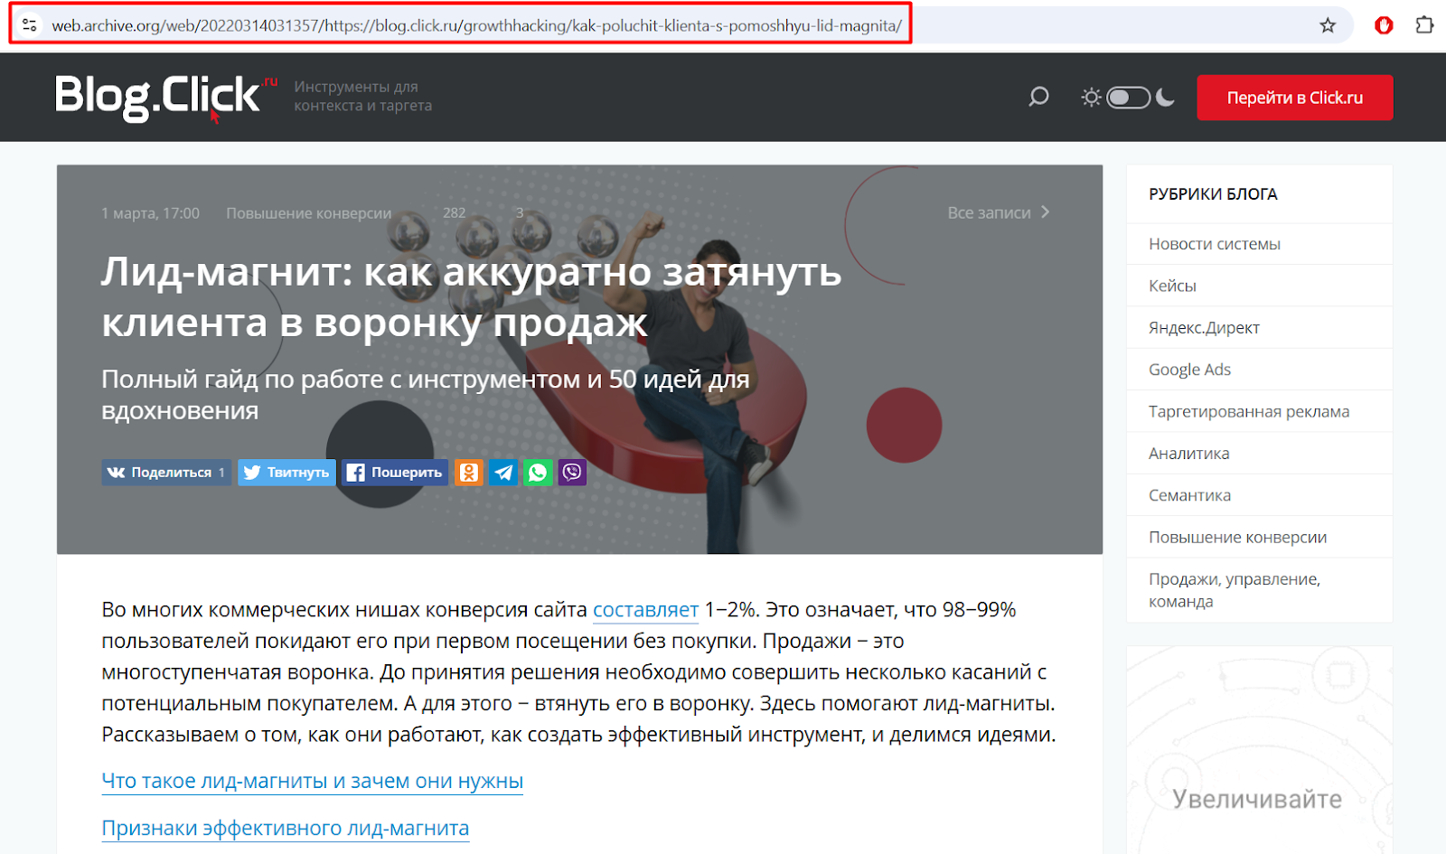
Task: Open the browser extensions puzzle icon
Action: point(1424,25)
